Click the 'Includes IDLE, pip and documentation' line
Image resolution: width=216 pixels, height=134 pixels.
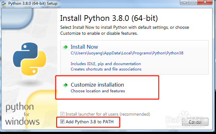(106, 64)
